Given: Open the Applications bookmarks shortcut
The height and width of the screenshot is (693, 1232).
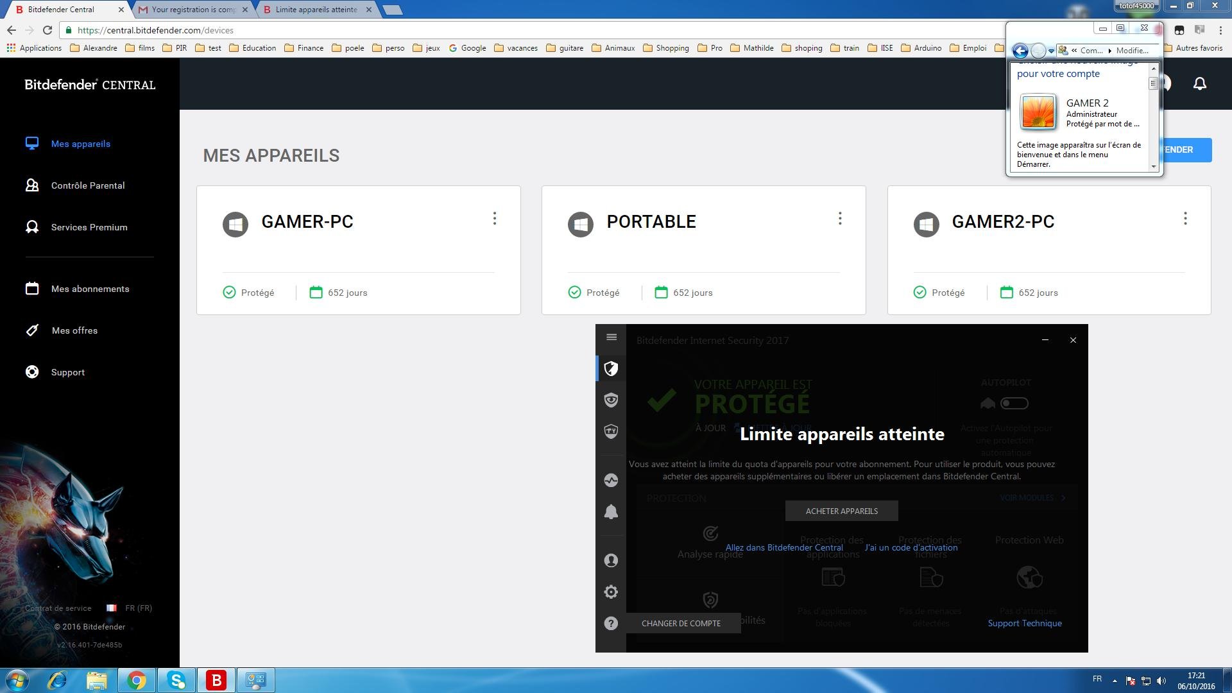Looking at the screenshot, I should click(x=34, y=48).
